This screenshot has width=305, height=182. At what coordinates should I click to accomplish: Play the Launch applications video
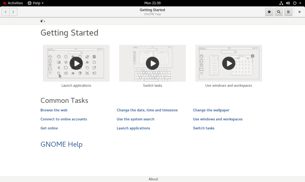[x=76, y=63]
